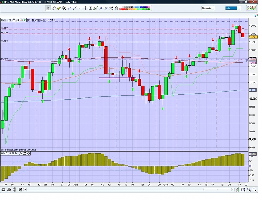The width and height of the screenshot is (262, 200).
Task: Select the magnifier zoom tool in toolbar
Action: (64, 8)
